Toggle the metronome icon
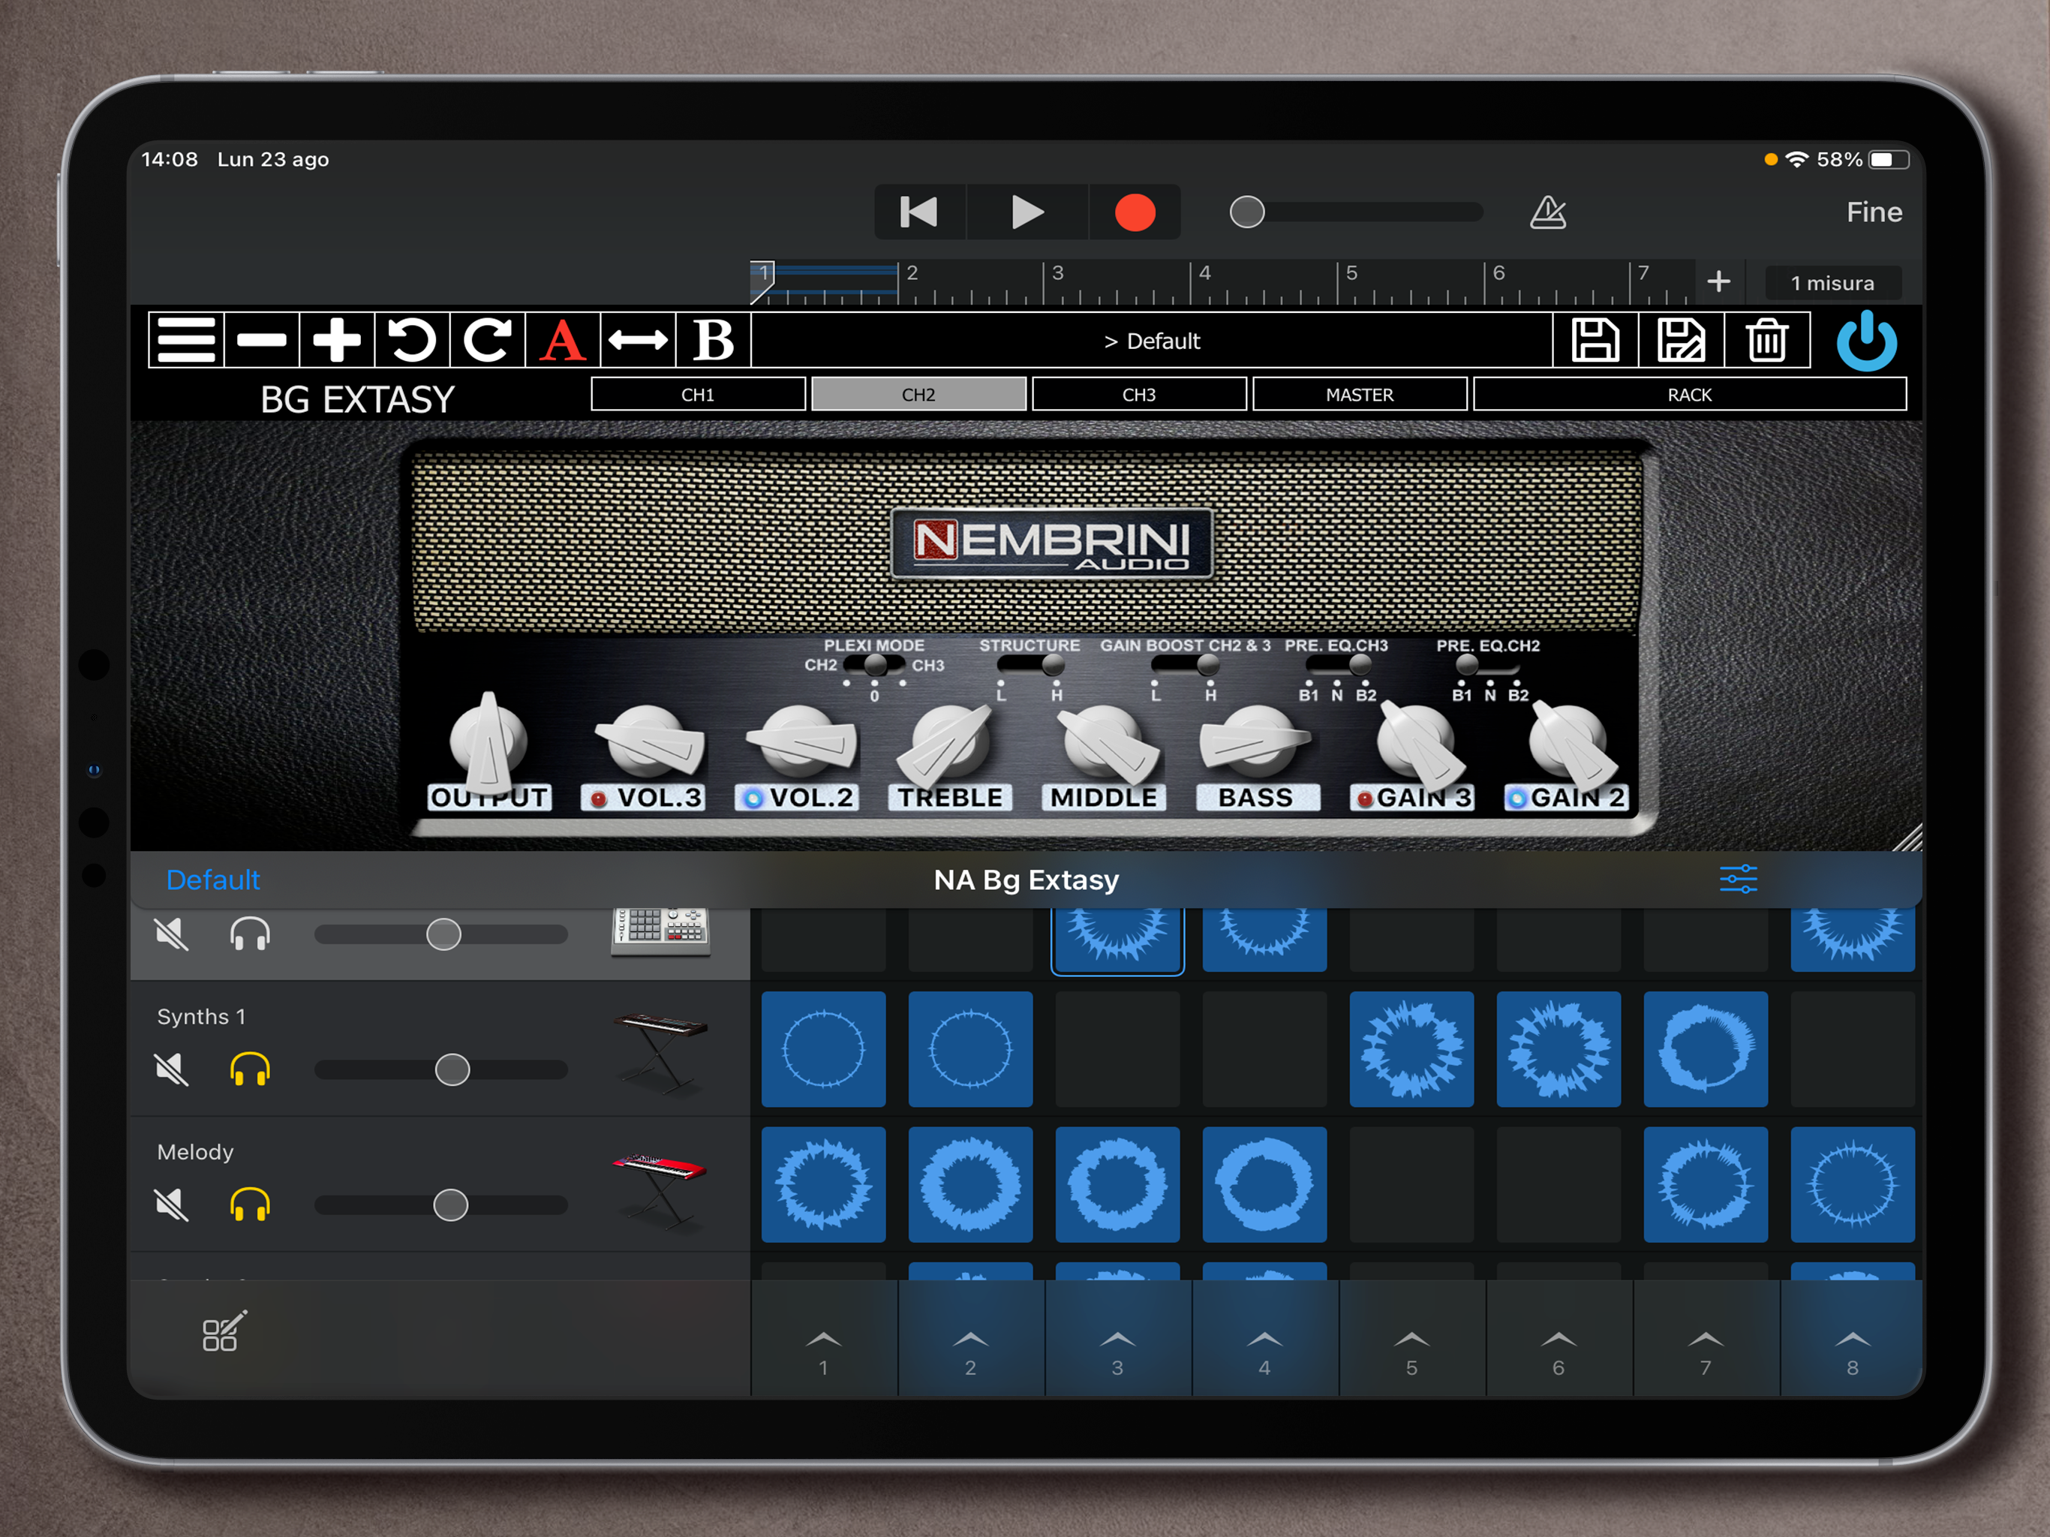Viewport: 2050px width, 1537px height. click(x=1547, y=212)
